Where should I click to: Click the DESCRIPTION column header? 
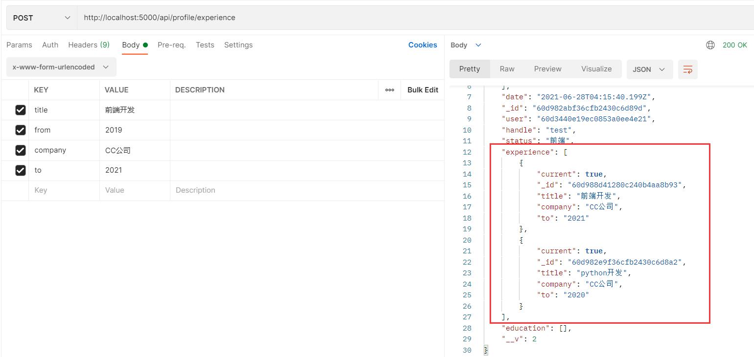click(x=200, y=90)
